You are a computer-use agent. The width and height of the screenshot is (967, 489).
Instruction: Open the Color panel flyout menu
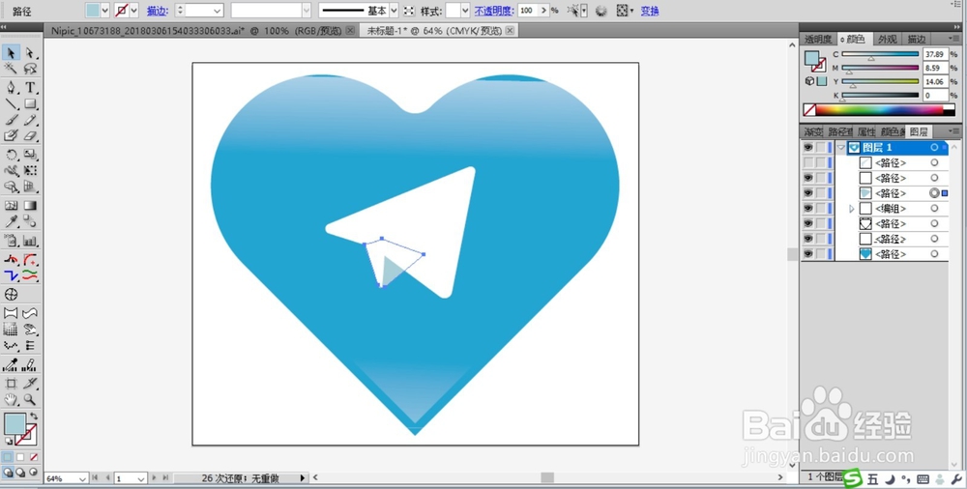point(954,39)
